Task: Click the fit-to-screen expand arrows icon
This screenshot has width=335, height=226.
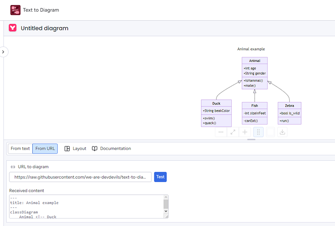Action: [x=233, y=132]
